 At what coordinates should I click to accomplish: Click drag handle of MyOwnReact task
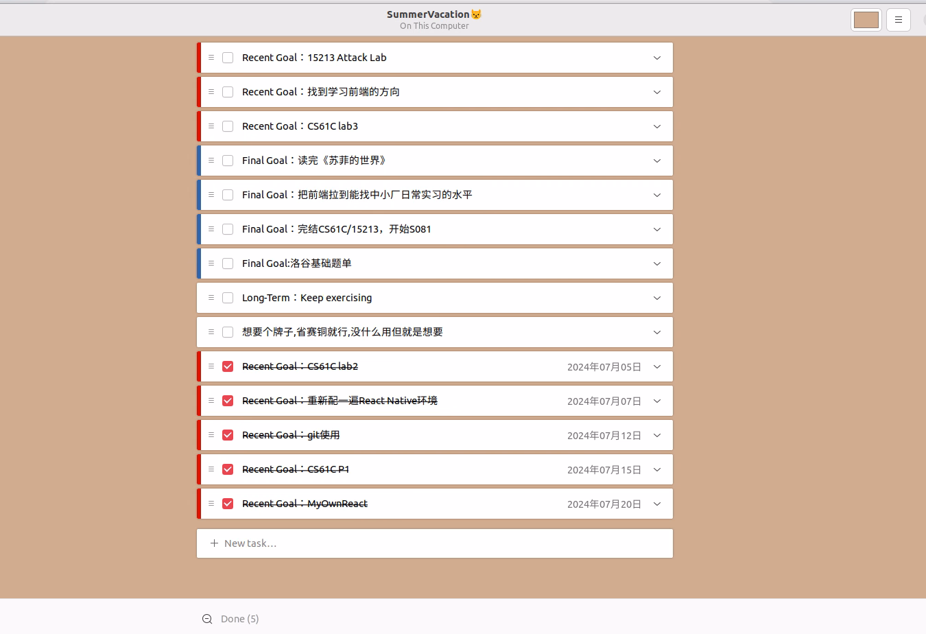point(211,504)
